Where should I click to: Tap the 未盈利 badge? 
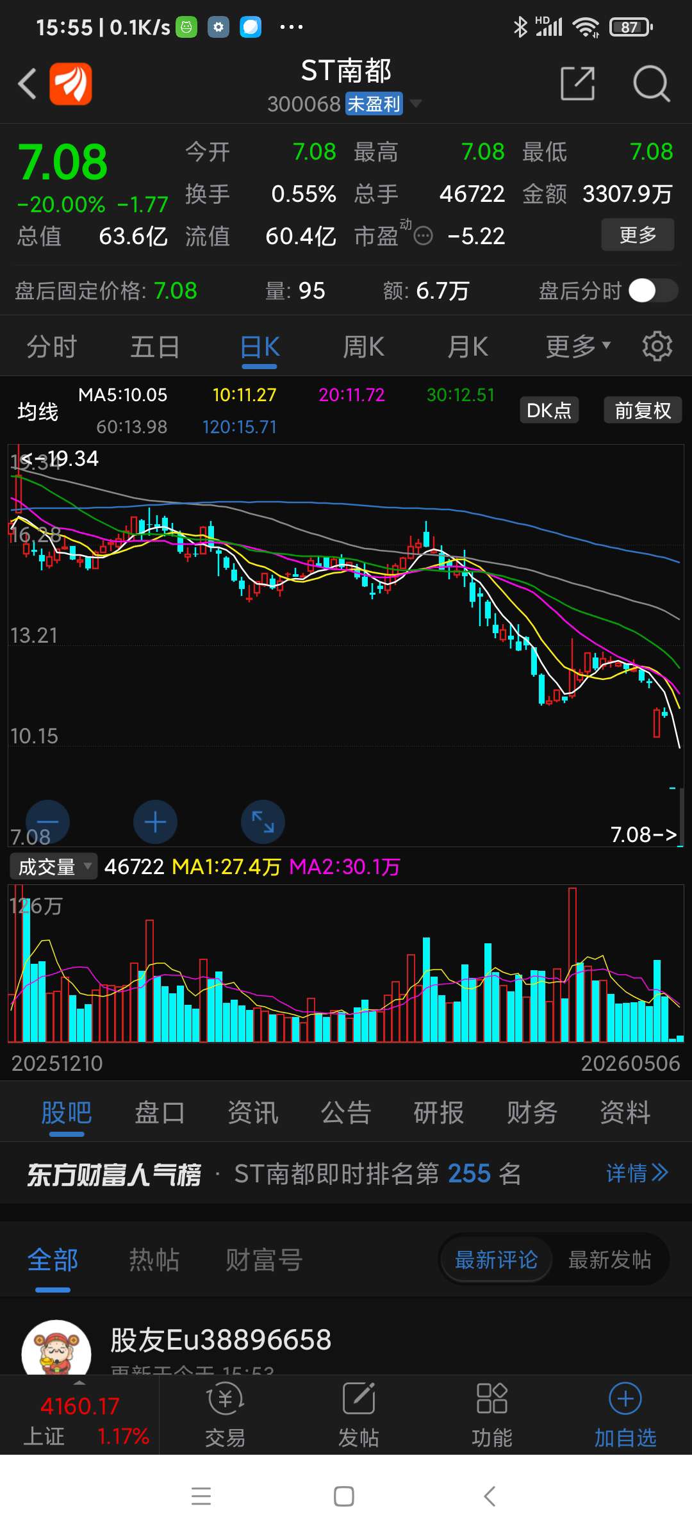pyautogui.click(x=374, y=103)
